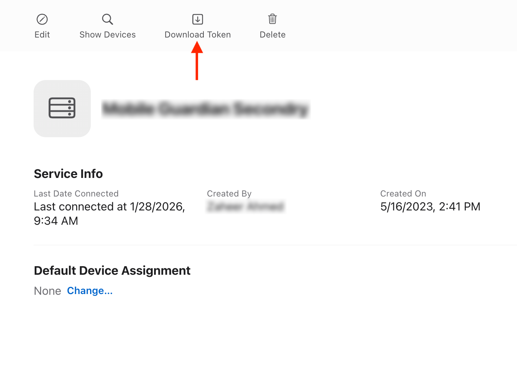Click the None default assignment value
Image resolution: width=517 pixels, height=378 pixels.
pyautogui.click(x=48, y=291)
